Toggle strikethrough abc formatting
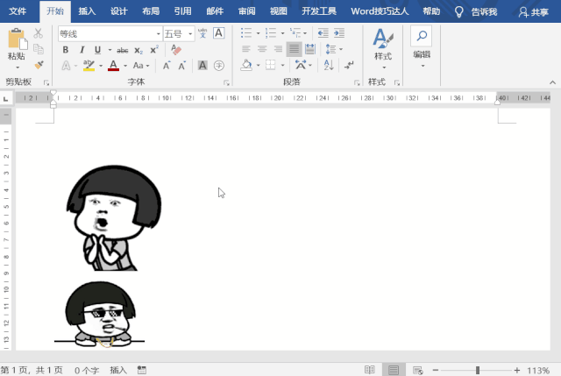This screenshot has width=561, height=376. (x=123, y=50)
